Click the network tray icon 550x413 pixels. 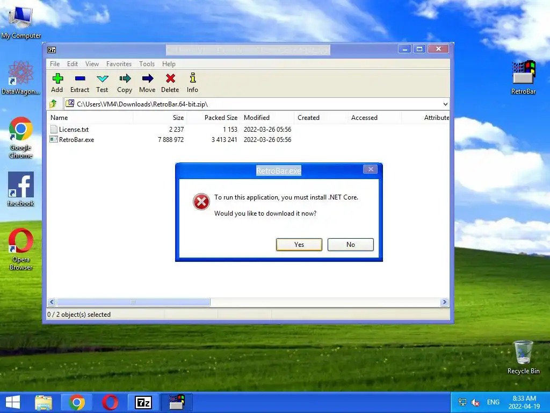462,402
